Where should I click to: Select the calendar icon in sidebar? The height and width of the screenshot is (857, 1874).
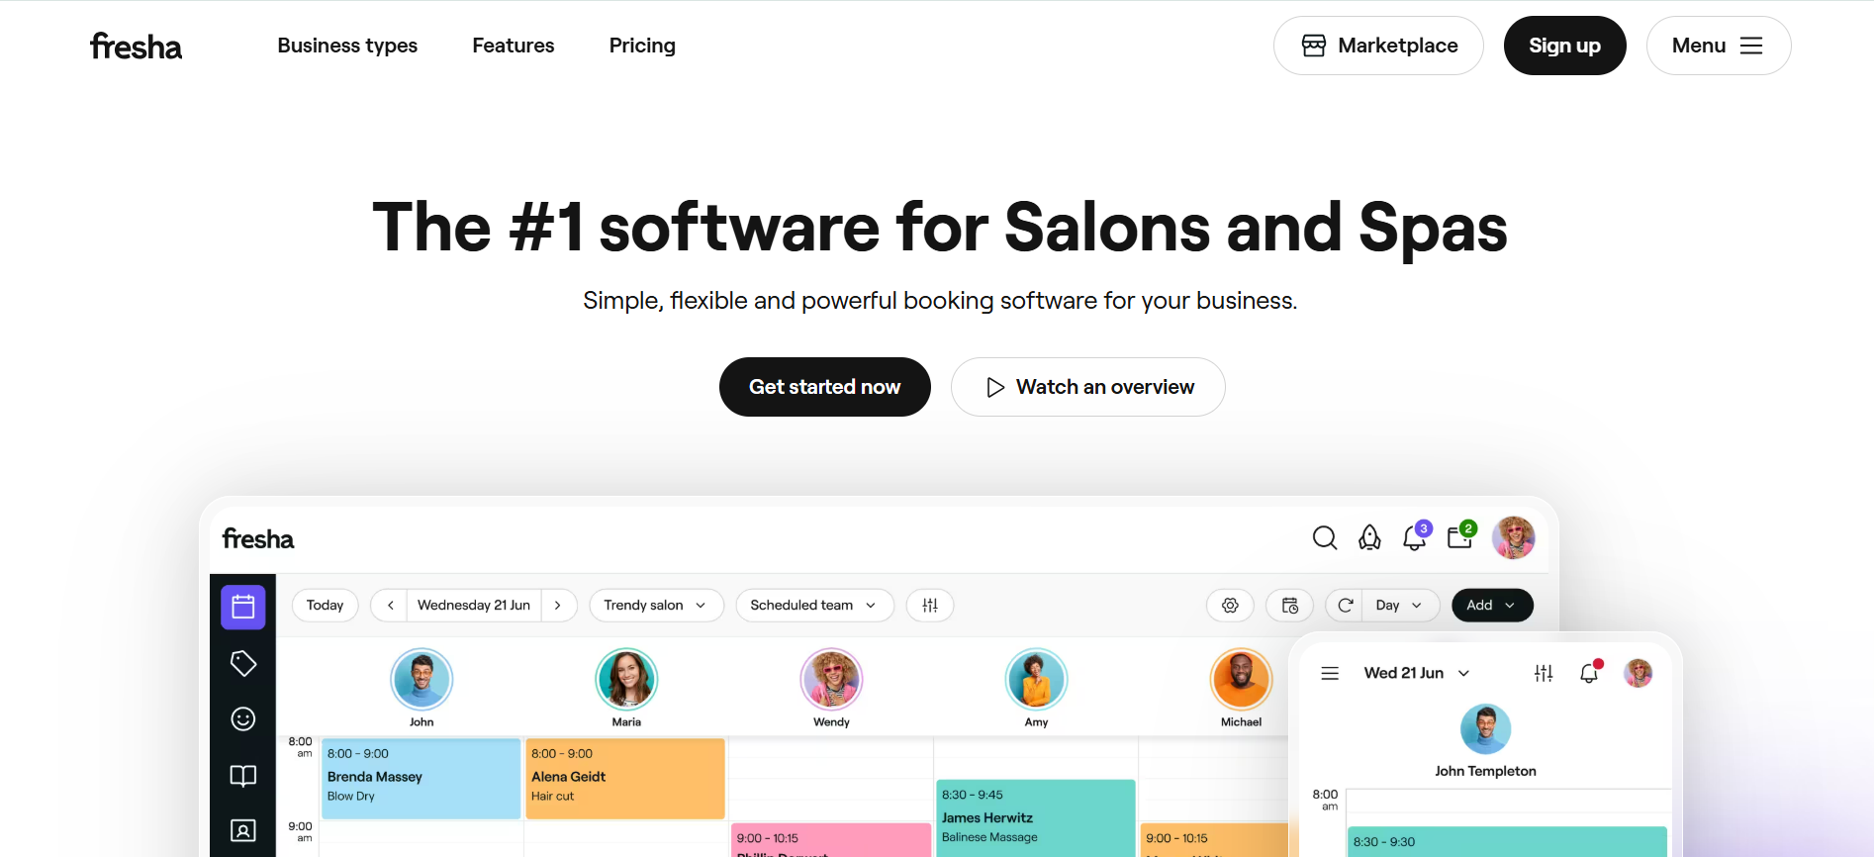(243, 607)
